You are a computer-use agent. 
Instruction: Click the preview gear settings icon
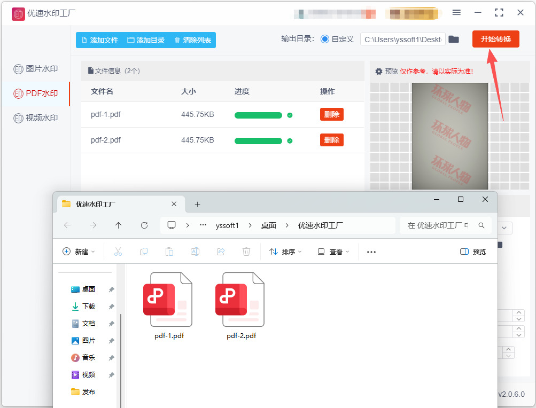[379, 72]
